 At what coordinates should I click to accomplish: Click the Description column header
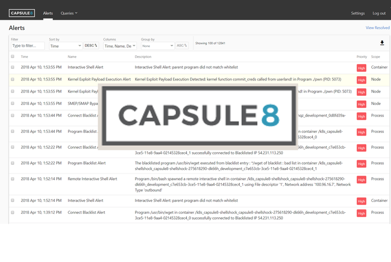pyautogui.click(x=143, y=57)
